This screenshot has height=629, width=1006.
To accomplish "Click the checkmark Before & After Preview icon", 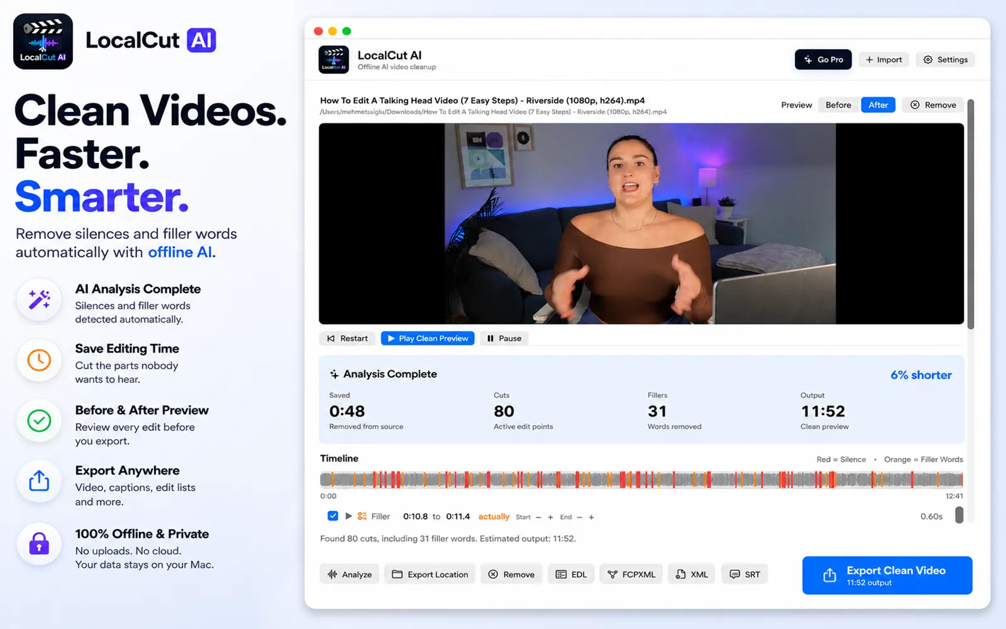I will (39, 421).
